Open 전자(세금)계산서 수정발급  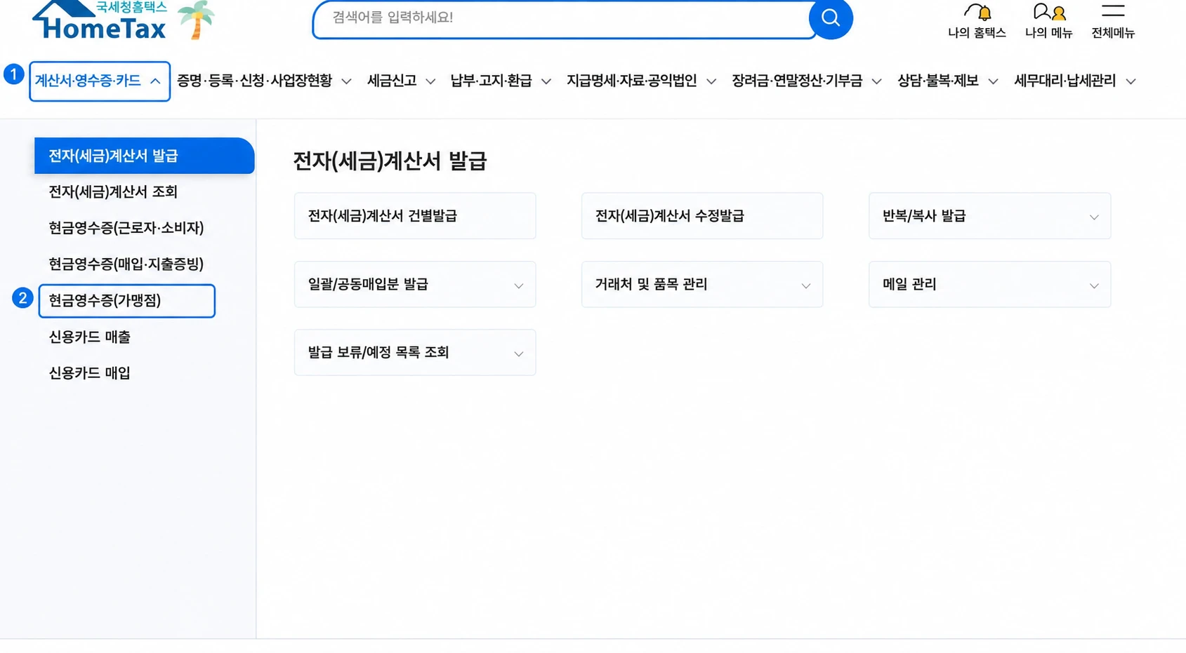tap(702, 216)
